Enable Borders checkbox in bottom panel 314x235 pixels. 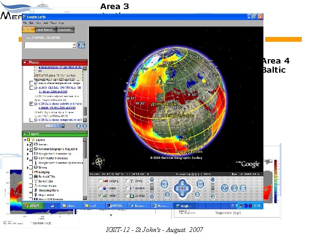point(127,188)
